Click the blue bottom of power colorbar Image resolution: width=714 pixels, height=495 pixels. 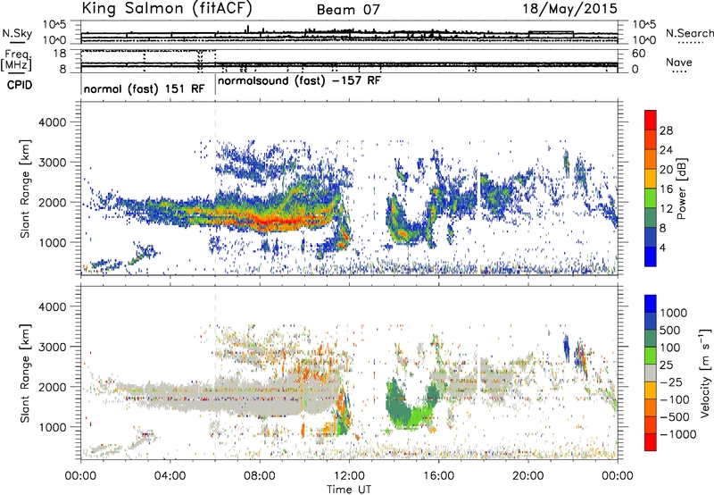[651, 256]
